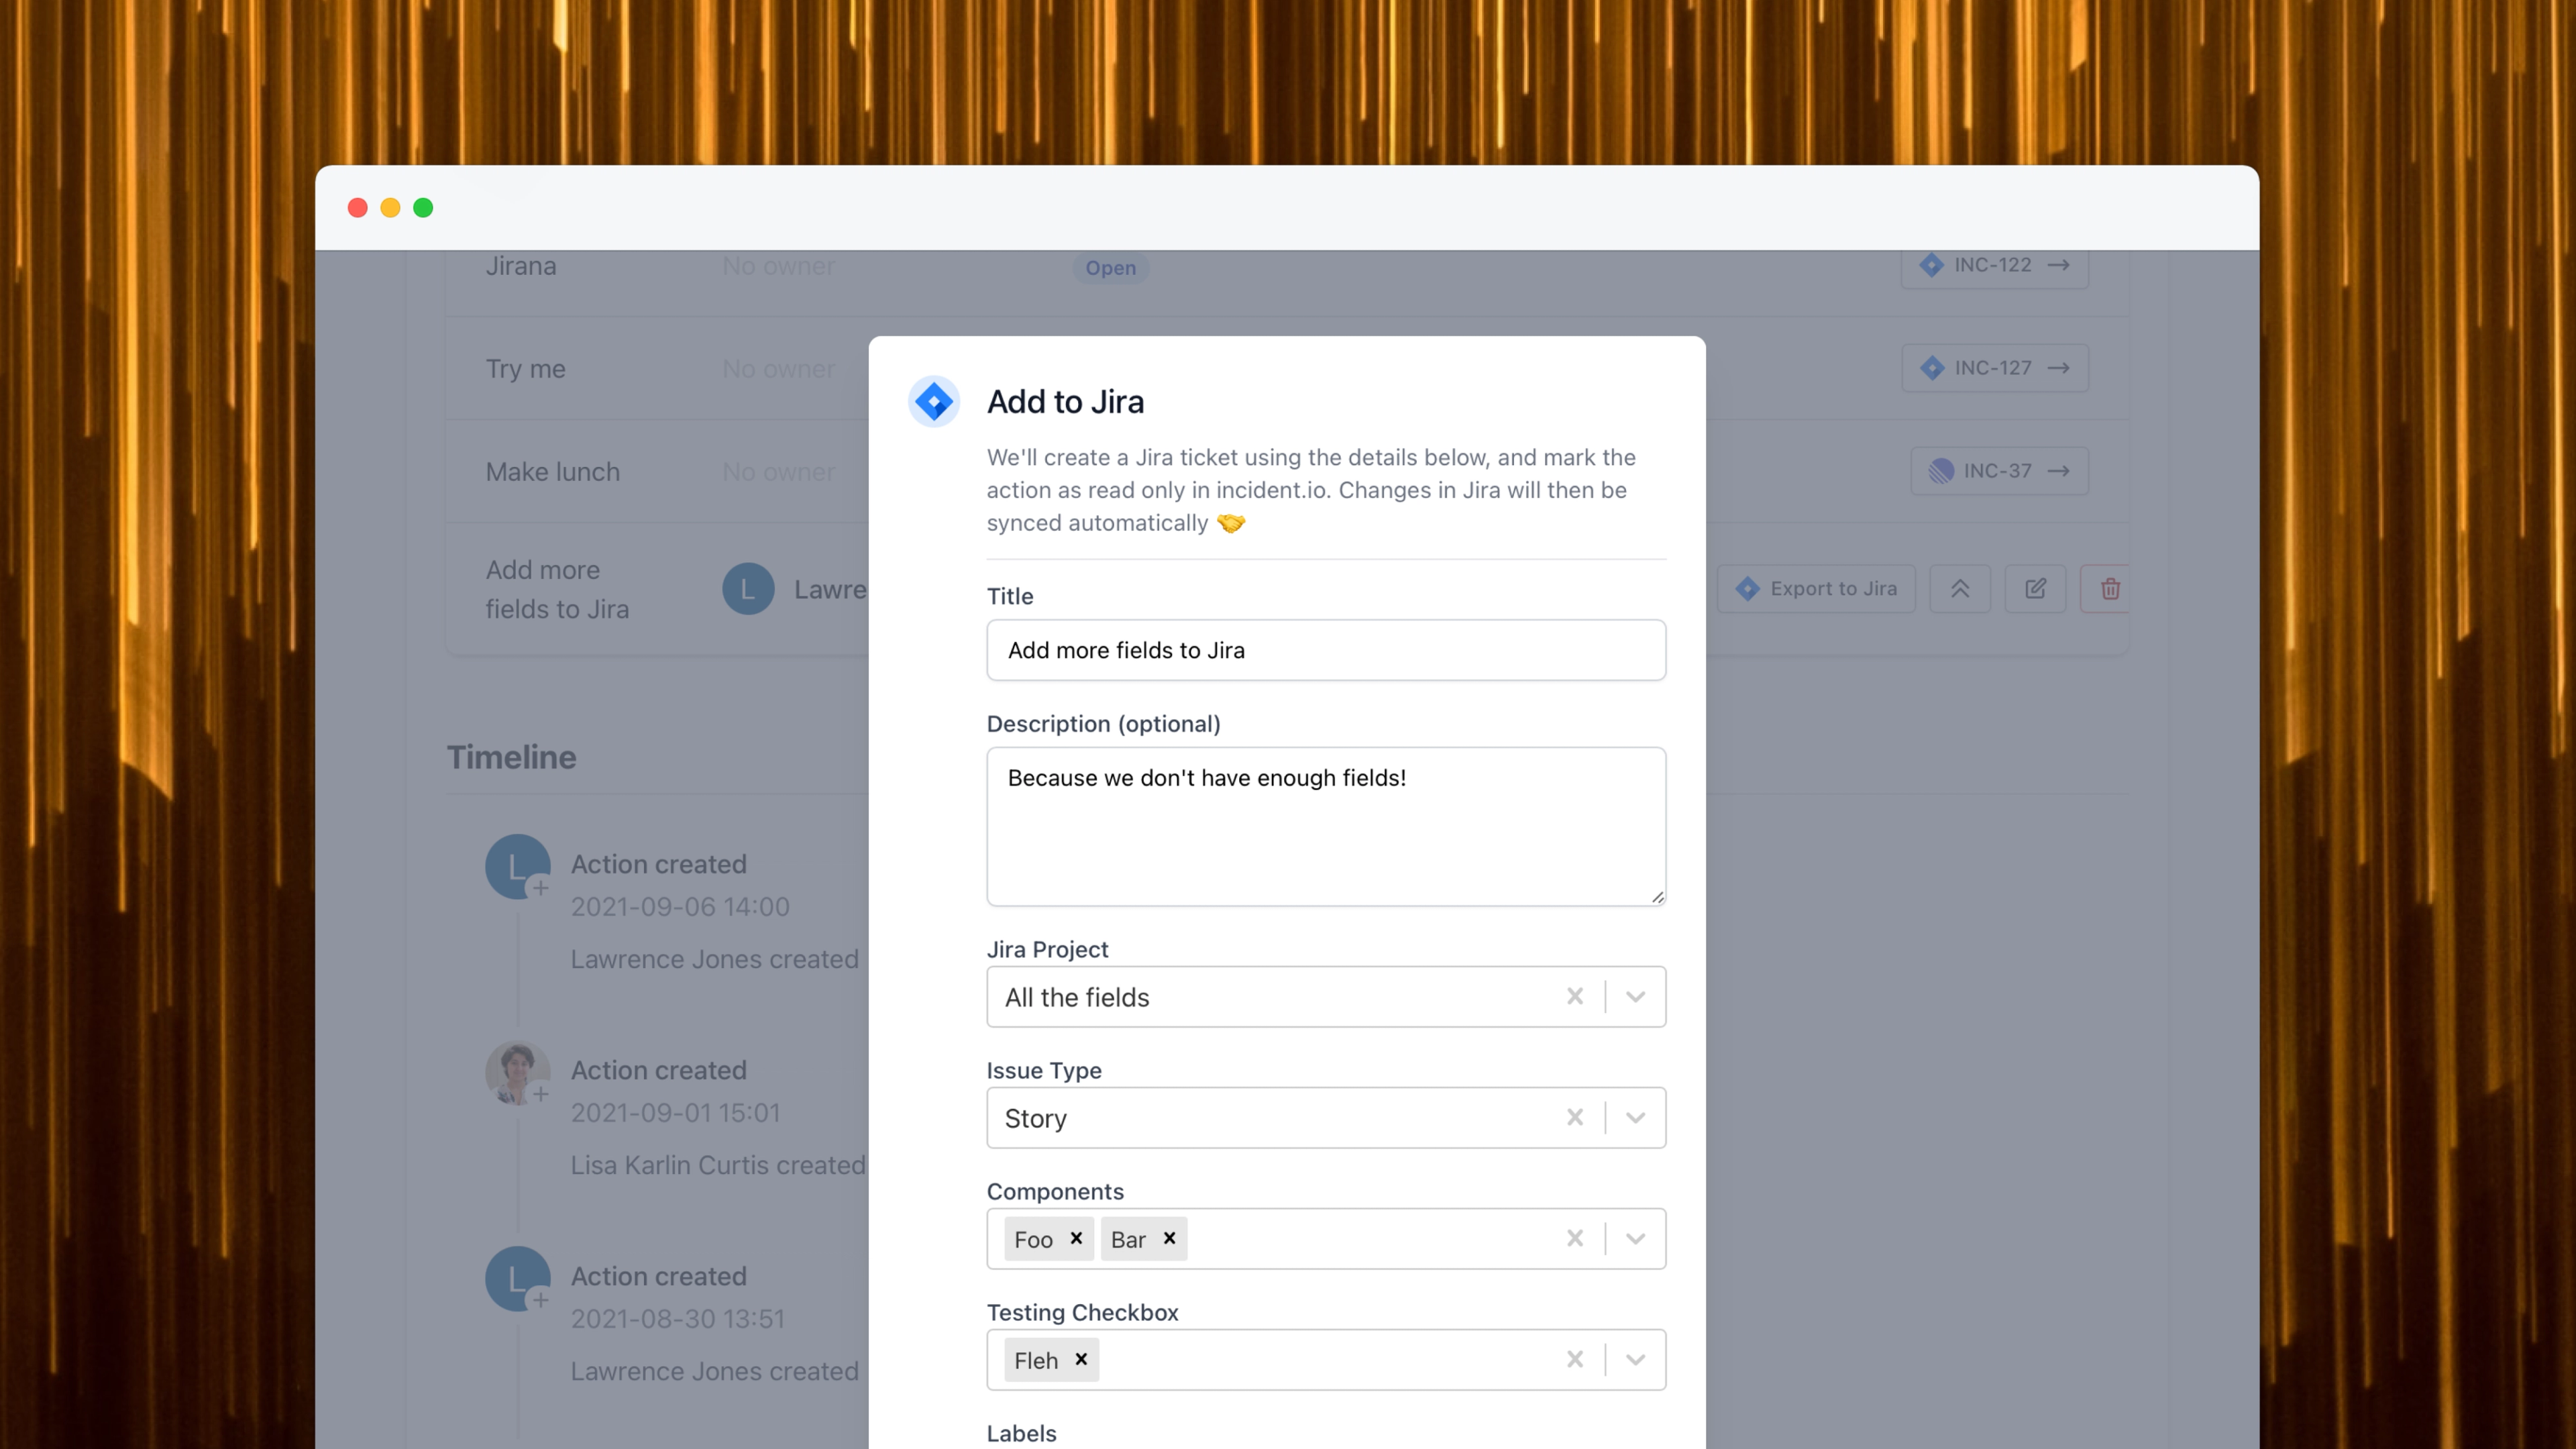Click the Try me action title

point(526,369)
